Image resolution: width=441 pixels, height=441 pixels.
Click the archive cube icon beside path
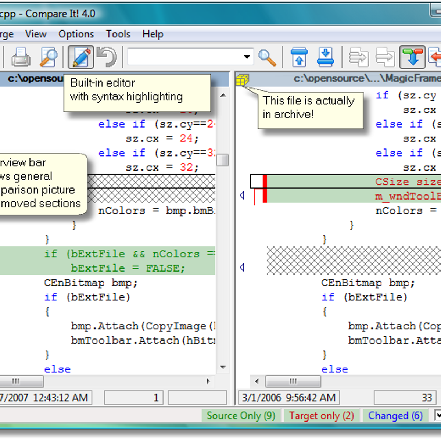(x=242, y=80)
